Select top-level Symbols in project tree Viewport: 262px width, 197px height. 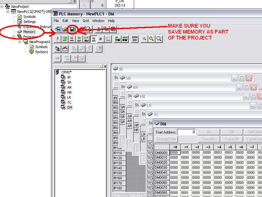tap(29, 17)
